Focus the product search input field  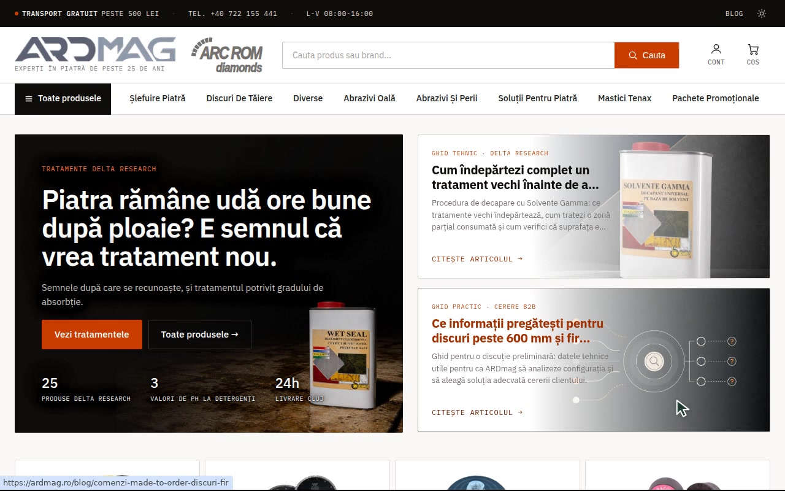point(448,55)
